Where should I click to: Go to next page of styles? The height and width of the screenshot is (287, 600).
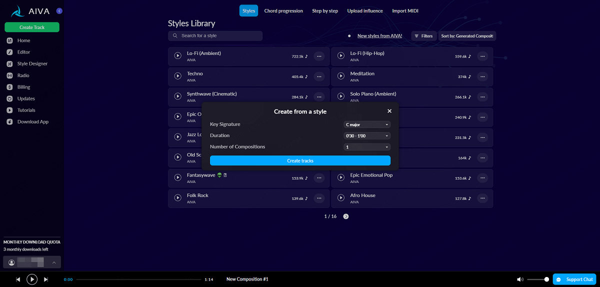pyautogui.click(x=346, y=216)
